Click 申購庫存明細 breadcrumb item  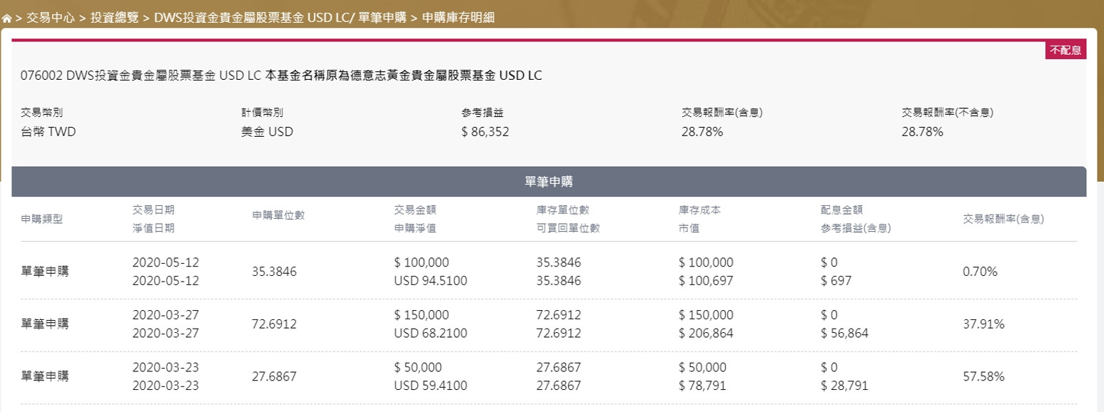pyautogui.click(x=458, y=18)
